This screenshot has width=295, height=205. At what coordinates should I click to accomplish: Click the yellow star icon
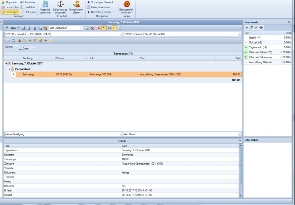coord(50,40)
